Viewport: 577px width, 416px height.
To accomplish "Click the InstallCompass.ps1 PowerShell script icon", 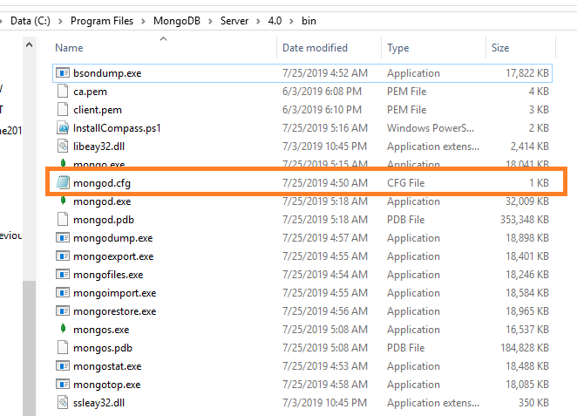I will pyautogui.click(x=62, y=128).
